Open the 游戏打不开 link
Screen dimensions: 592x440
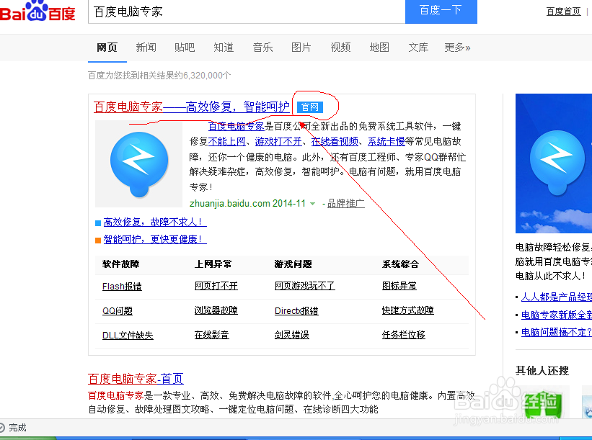click(278, 142)
